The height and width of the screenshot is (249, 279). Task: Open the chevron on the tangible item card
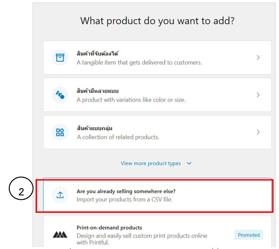tap(258, 57)
